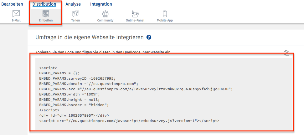
Task: Click the 'EMBED_PARAMS.height = null;' line
Action: [x=69, y=100]
